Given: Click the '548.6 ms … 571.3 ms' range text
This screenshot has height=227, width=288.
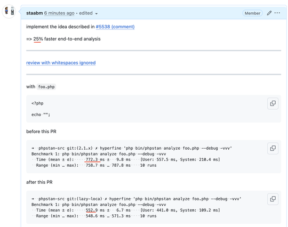Looking at the screenshot, I should [108, 216].
